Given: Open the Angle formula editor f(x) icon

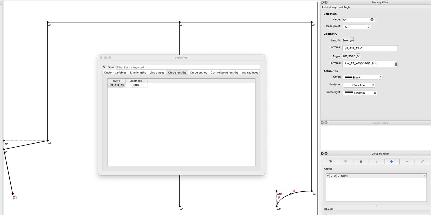Looking at the screenshot, I should click(x=358, y=56).
